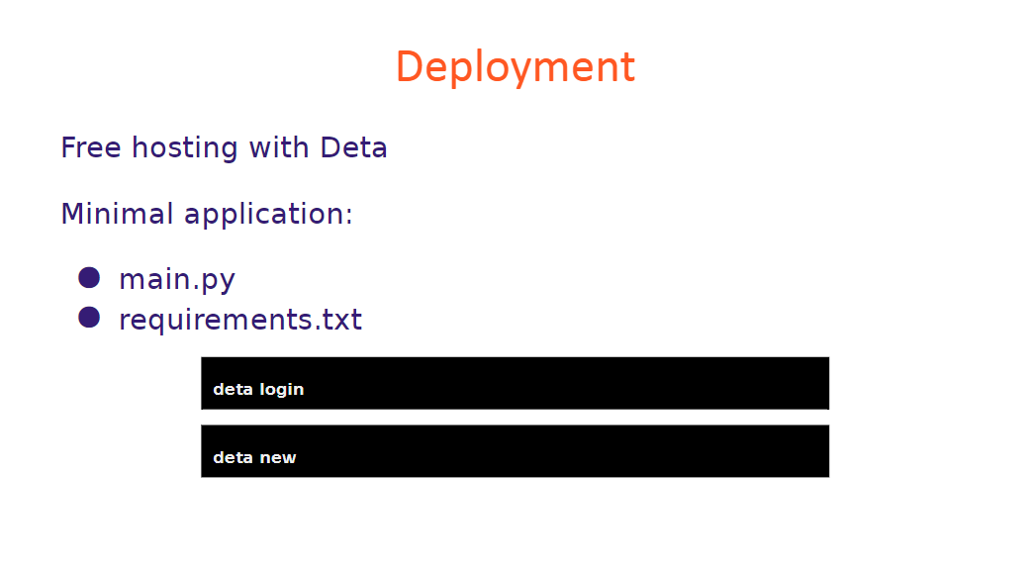The image size is (1032, 569).
Task: Click the bullet dot beside requirements.txt
Action: 89,318
